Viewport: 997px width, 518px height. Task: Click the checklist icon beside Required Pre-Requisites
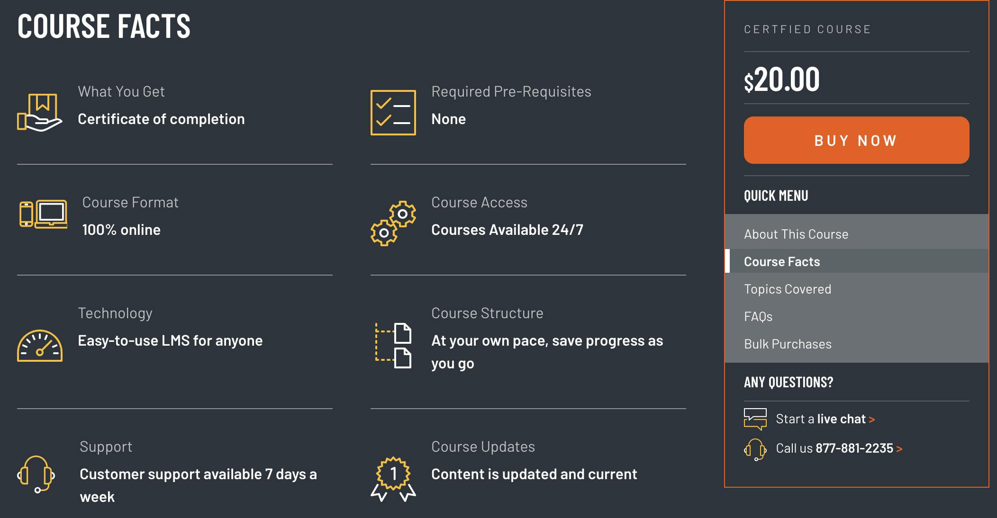click(393, 113)
